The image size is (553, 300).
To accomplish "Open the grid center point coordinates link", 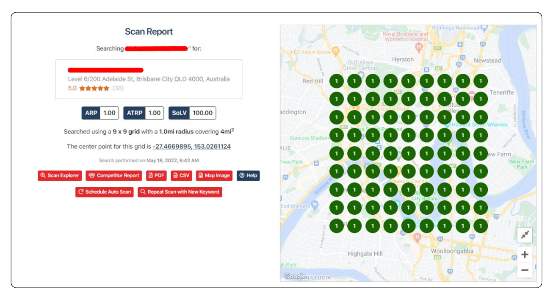I will pos(192,147).
